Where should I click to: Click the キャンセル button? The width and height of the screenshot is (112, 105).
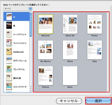69,101
